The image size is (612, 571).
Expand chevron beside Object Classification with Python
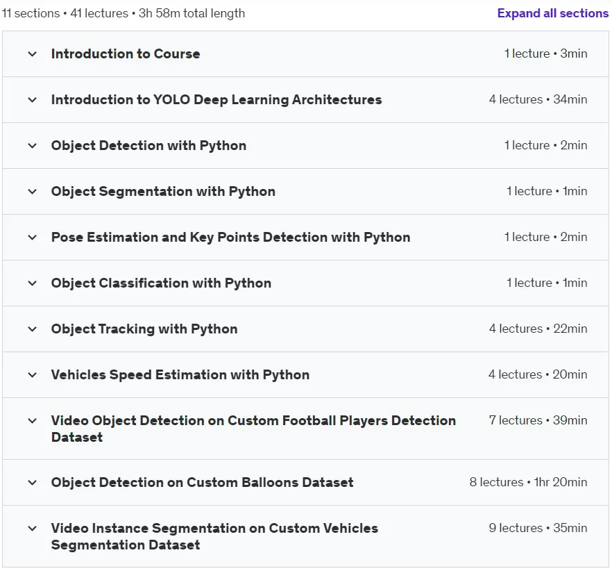tap(33, 283)
